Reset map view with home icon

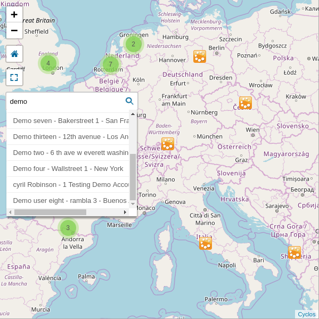pos(14,54)
